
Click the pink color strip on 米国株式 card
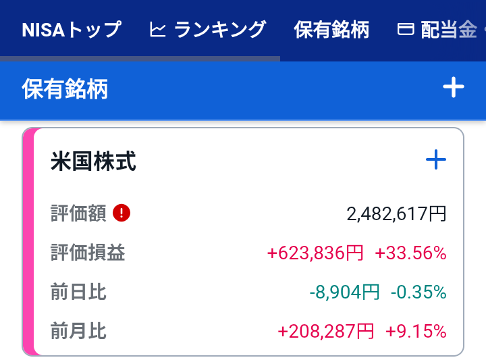click(28, 241)
